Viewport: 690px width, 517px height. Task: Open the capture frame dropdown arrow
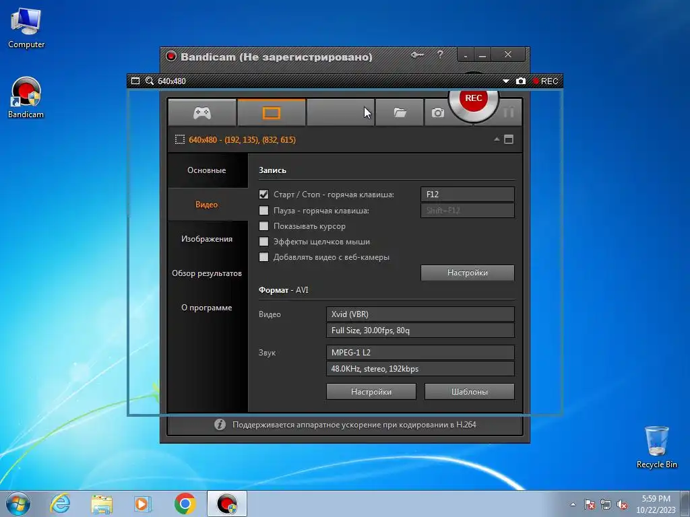pyautogui.click(x=505, y=81)
